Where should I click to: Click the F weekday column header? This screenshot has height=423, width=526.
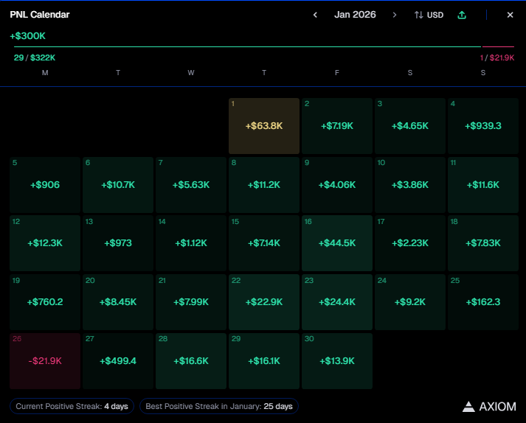click(337, 73)
